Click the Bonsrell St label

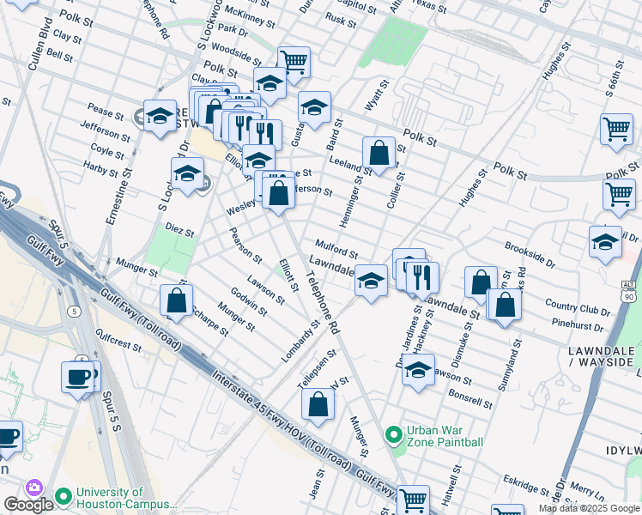(x=470, y=399)
